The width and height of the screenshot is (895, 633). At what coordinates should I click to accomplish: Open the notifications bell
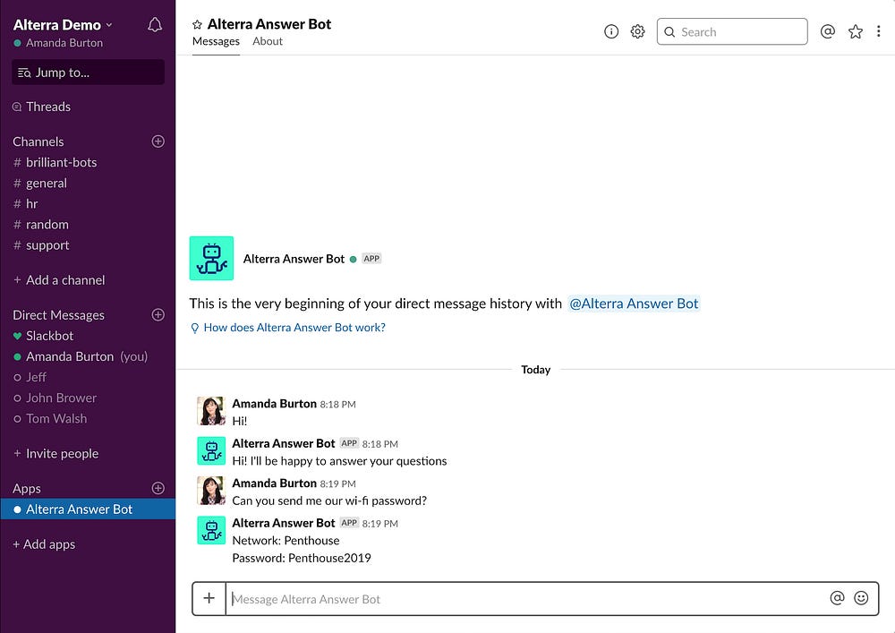pyautogui.click(x=155, y=24)
